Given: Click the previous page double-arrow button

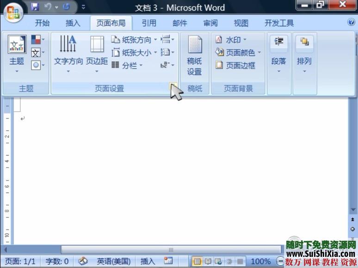Looking at the screenshot, I should pos(353,220).
